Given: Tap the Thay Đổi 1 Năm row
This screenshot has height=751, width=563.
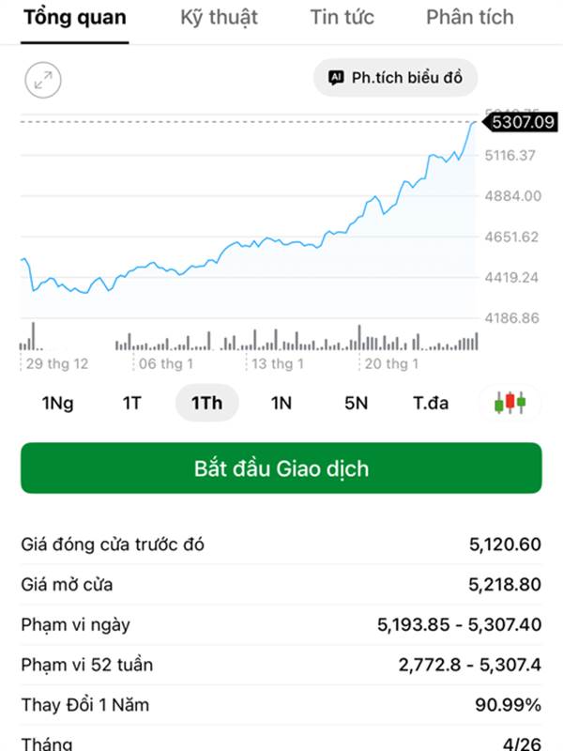Looking at the screenshot, I should (281, 705).
